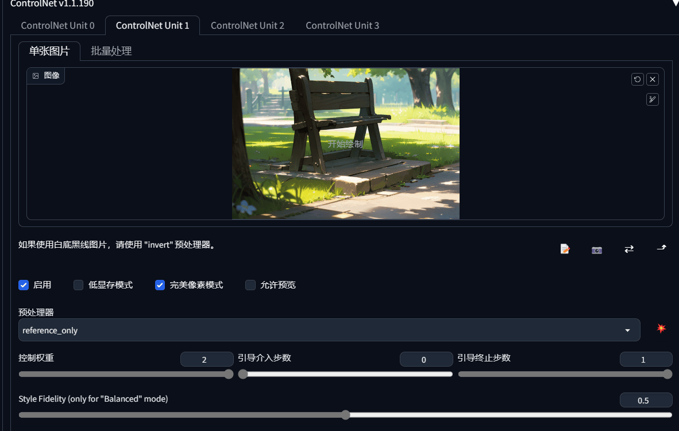This screenshot has width=679, height=431.
Task: Click the 图像 image label icon
Action: (36, 76)
